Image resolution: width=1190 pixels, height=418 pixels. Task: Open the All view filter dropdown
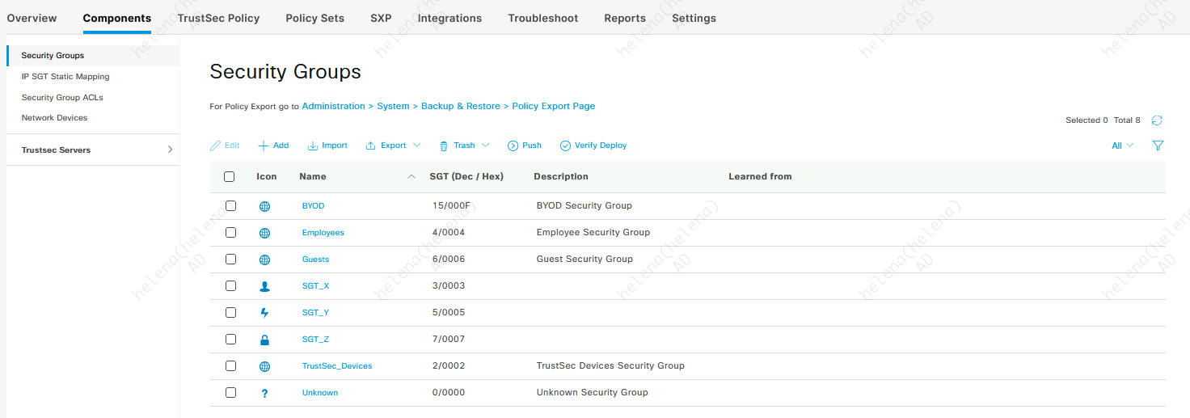pyautogui.click(x=1123, y=146)
